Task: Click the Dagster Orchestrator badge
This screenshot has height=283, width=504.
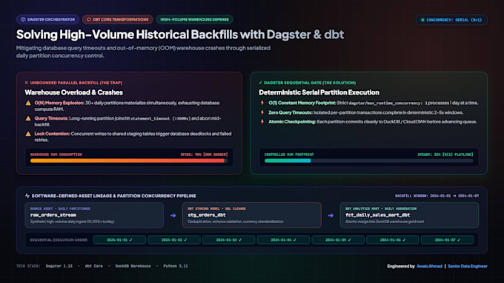Action: (x=47, y=19)
